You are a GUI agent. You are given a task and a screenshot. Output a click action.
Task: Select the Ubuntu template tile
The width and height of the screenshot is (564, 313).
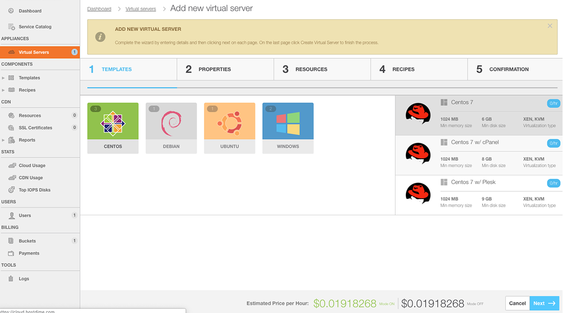229,128
